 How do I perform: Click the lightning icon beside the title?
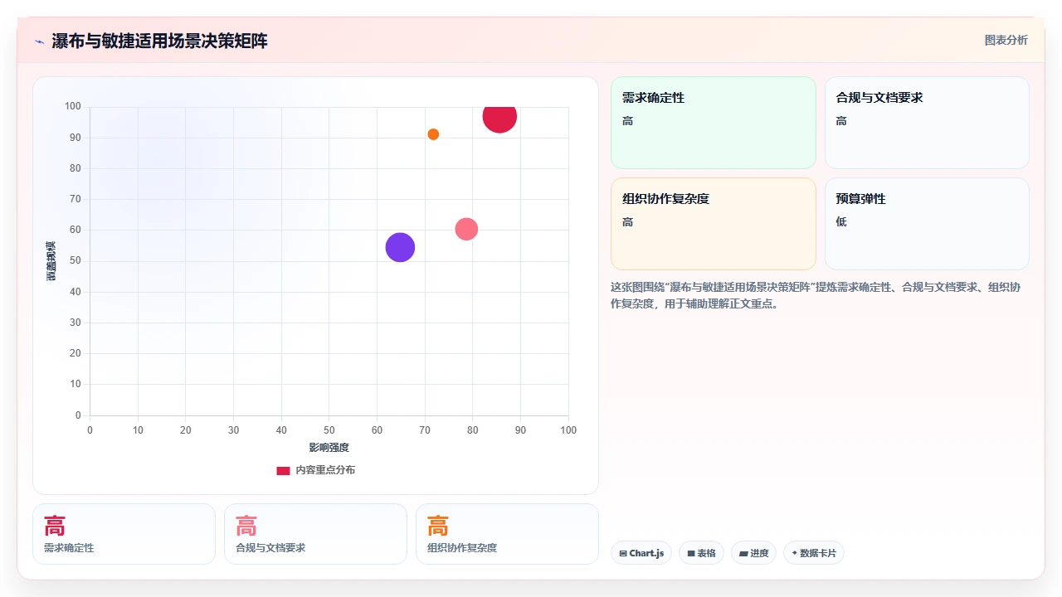point(40,41)
